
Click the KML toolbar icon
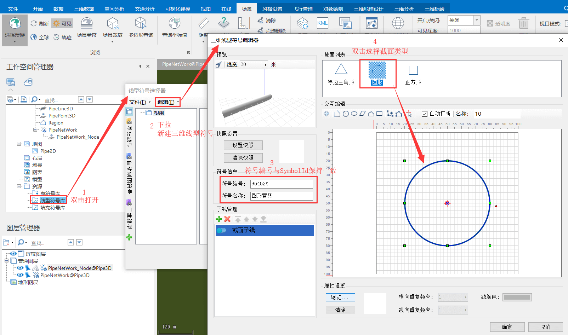(x=322, y=23)
